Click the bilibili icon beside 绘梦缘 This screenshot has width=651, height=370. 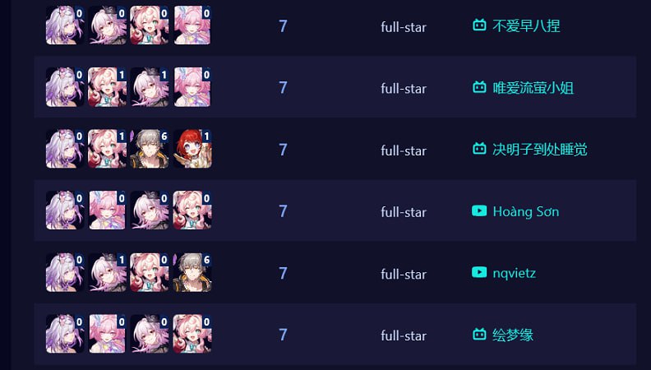[479, 334]
